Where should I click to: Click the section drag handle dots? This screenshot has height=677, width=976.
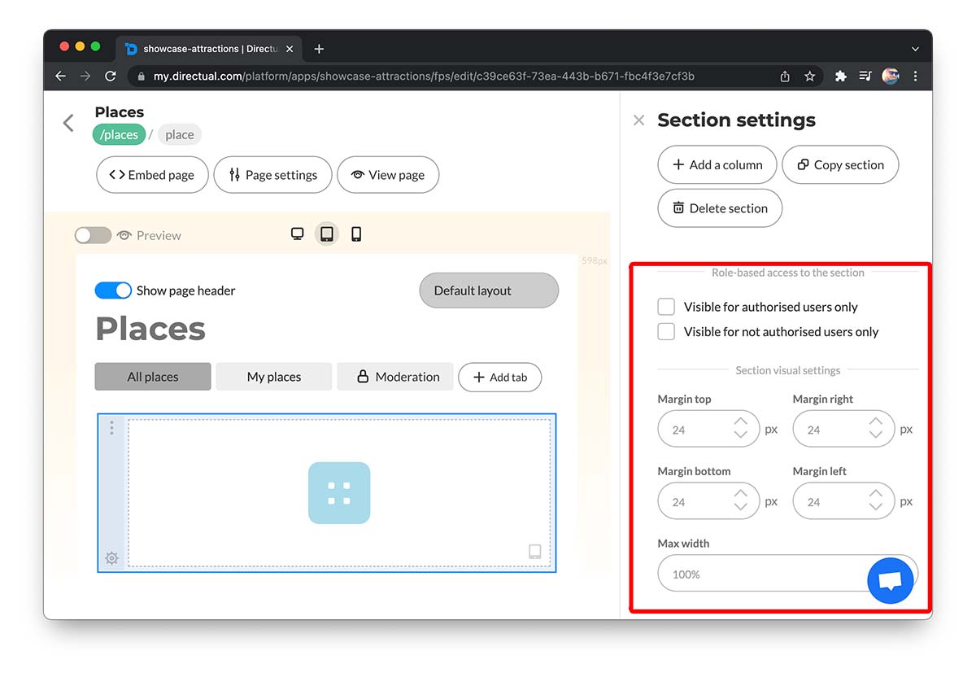(111, 427)
